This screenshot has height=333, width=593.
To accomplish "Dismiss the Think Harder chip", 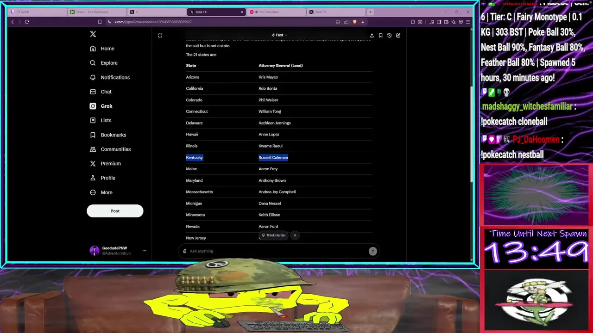I will pos(295,235).
